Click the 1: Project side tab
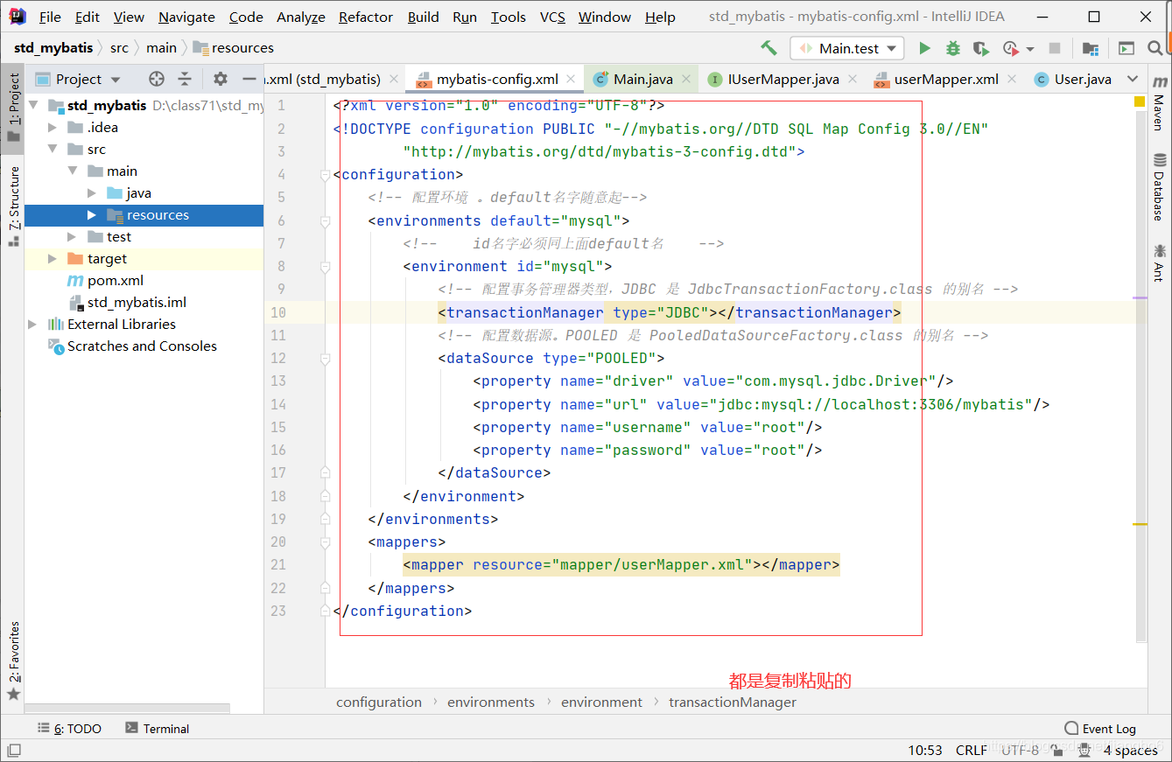The image size is (1172, 762). [14, 108]
